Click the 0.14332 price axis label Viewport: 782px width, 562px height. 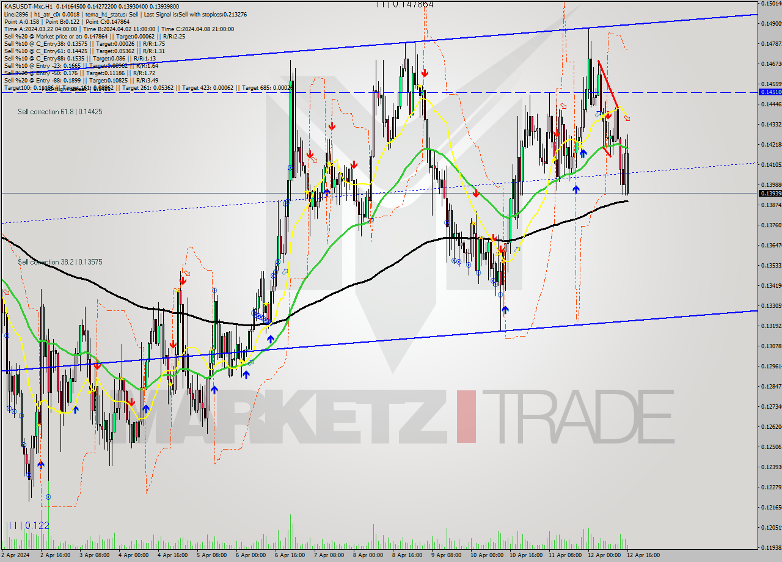pyautogui.click(x=771, y=124)
